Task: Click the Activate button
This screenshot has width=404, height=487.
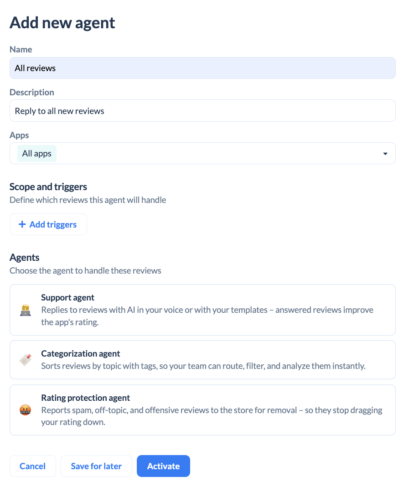Action: pyautogui.click(x=163, y=466)
